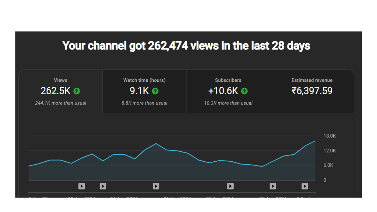Screen dimensions: 377x212
Task: Click the '8.8K more than usual' text
Action: tap(144, 103)
